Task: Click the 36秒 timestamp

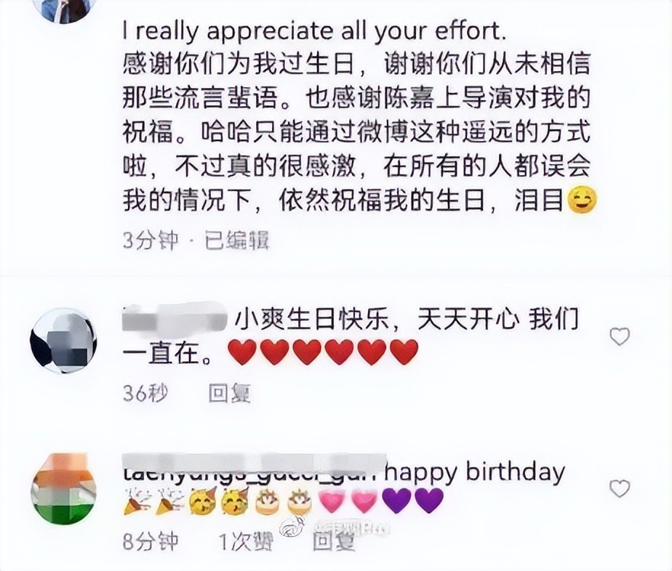Action: (145, 393)
